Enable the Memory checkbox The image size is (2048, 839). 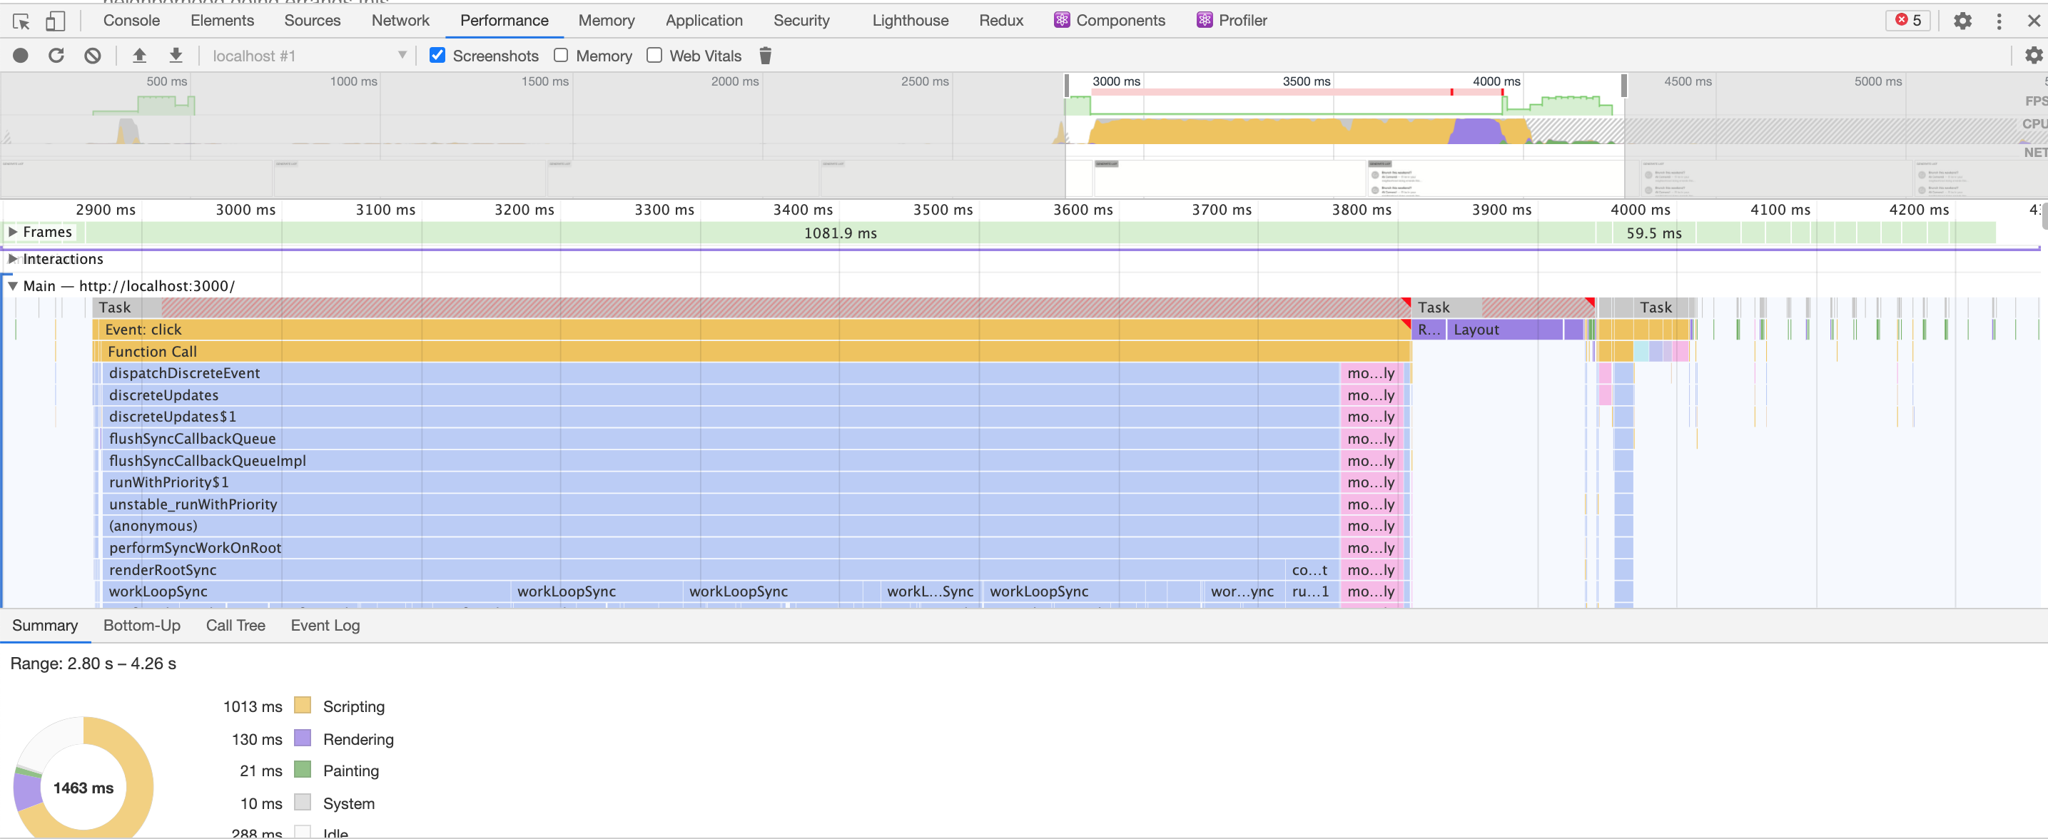pos(562,56)
